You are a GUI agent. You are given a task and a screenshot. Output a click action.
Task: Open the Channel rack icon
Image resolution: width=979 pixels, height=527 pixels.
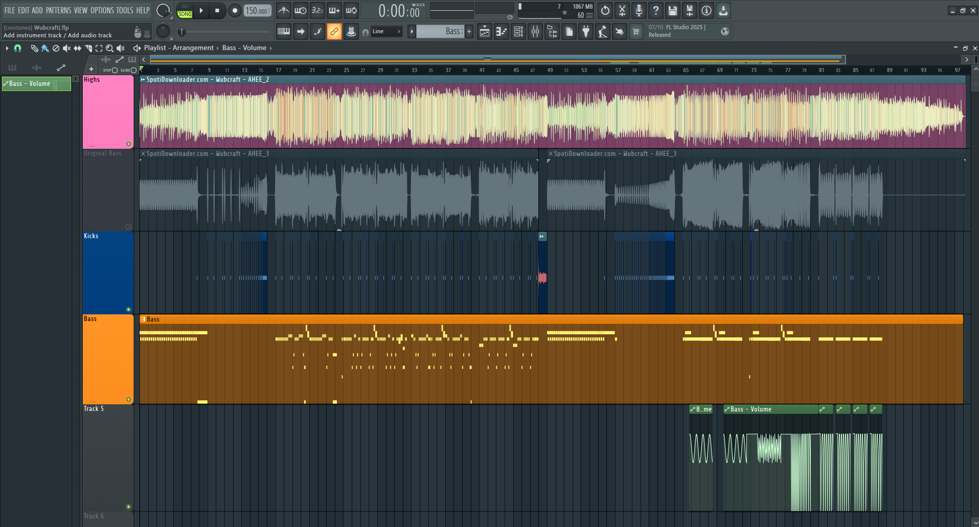coord(518,32)
